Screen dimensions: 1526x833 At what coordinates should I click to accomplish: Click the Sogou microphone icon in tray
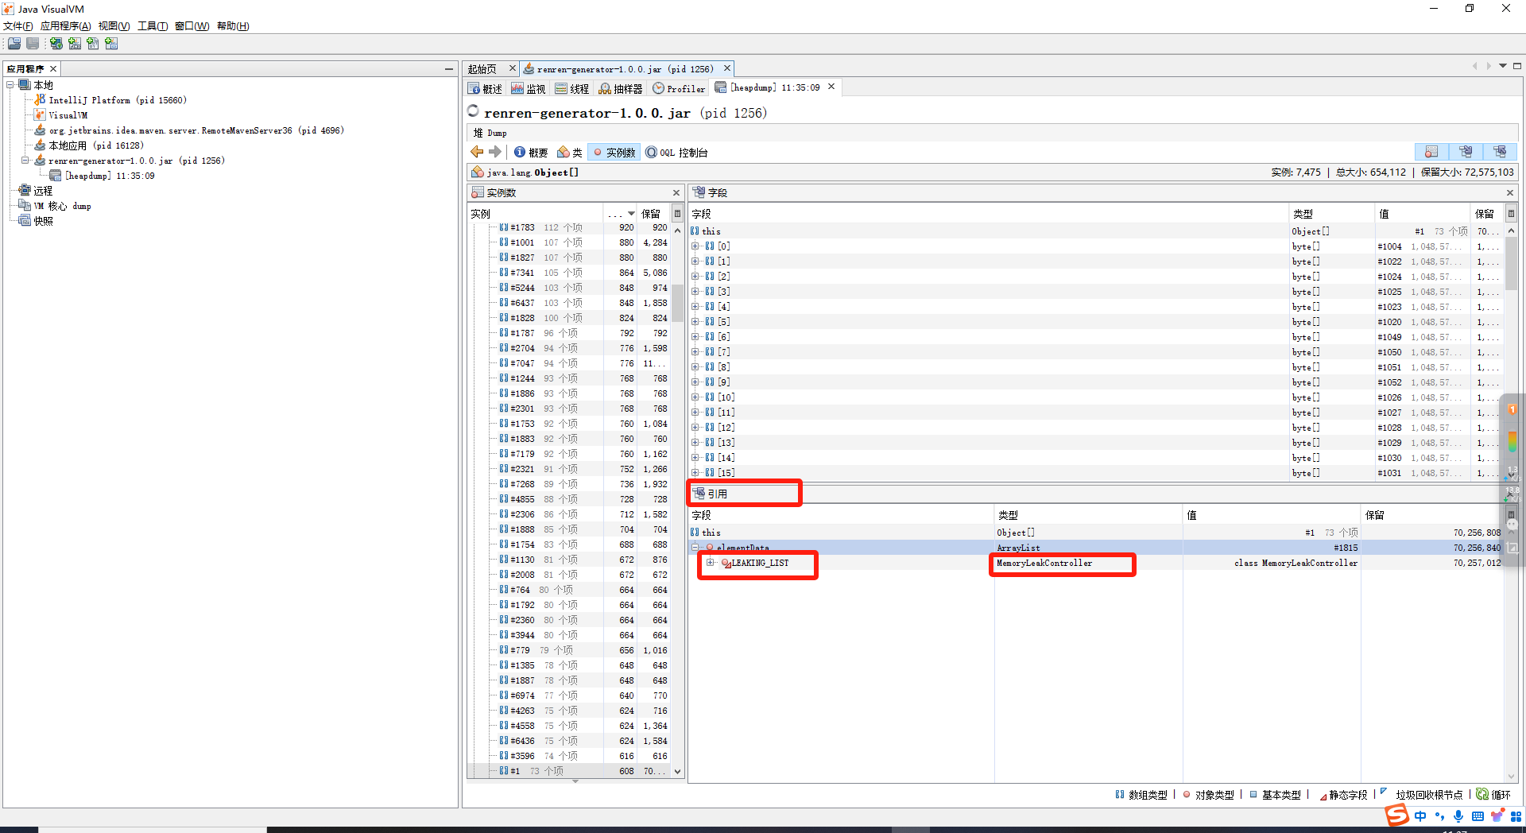pyautogui.click(x=1458, y=816)
